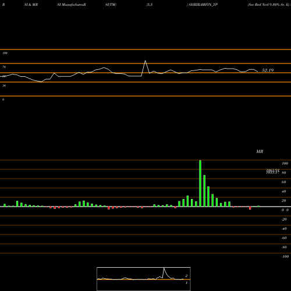Click the MR axis label 20

coord(284,201)
